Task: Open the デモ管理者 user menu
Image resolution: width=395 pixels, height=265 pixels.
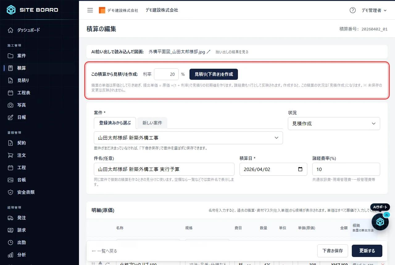Action: (x=374, y=10)
